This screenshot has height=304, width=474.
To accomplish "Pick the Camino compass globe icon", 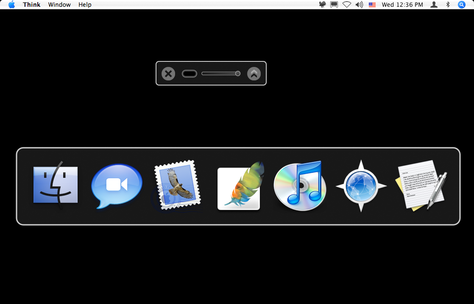I will pos(361,186).
